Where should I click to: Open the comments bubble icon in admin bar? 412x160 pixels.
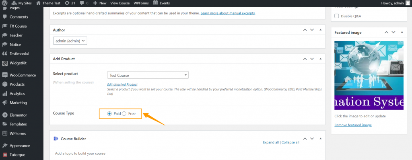tap(82, 3)
